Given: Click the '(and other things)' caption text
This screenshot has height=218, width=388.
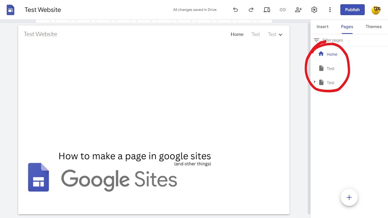Looking at the screenshot, I should tap(192, 164).
